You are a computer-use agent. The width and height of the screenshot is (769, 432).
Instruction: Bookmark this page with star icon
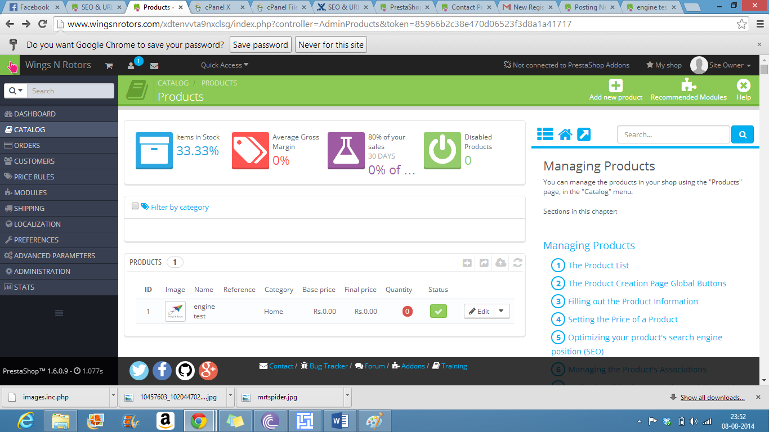click(742, 24)
